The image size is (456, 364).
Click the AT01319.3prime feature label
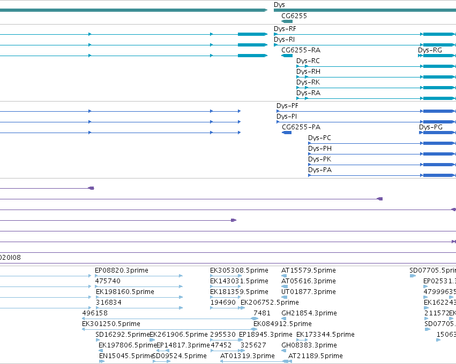point(248,357)
